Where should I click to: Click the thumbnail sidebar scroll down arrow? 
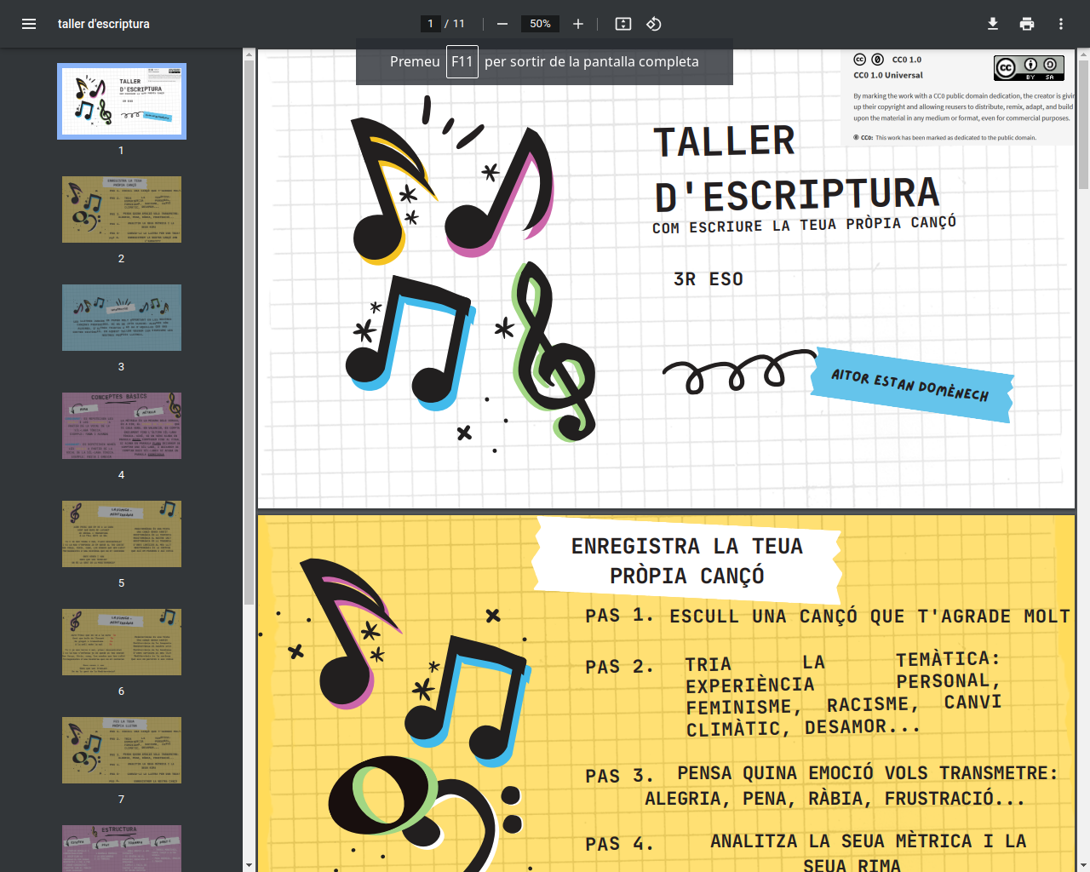click(x=250, y=865)
